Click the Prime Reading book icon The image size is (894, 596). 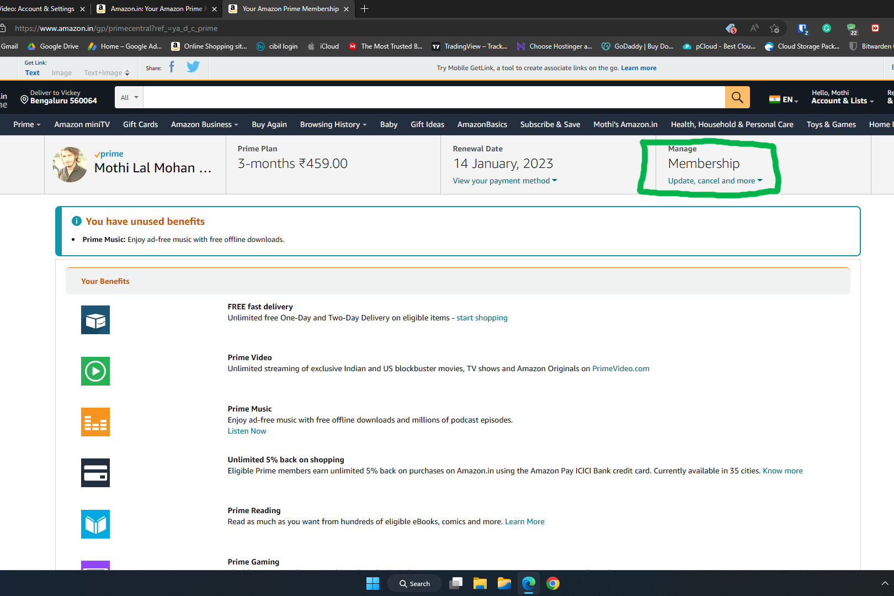click(95, 524)
